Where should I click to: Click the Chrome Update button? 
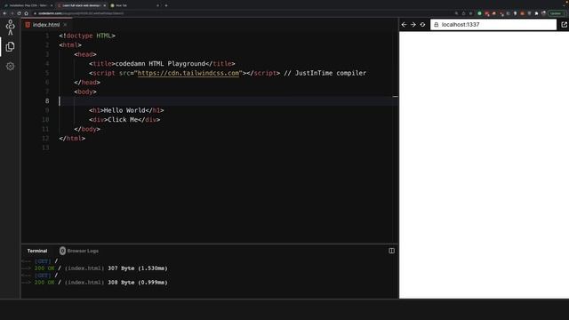pyautogui.click(x=556, y=13)
